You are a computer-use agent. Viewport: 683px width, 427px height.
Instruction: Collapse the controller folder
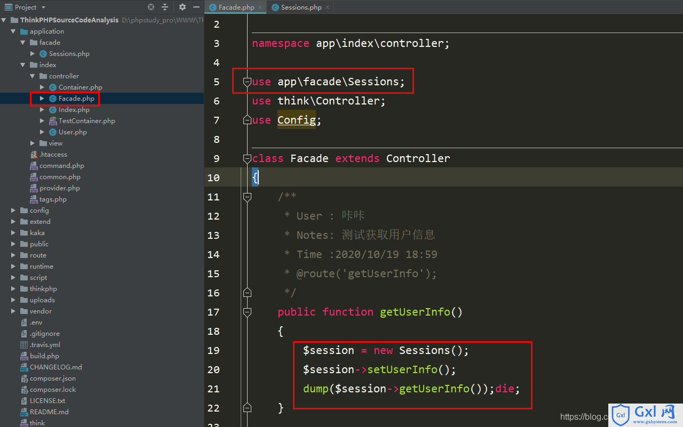tap(33, 76)
